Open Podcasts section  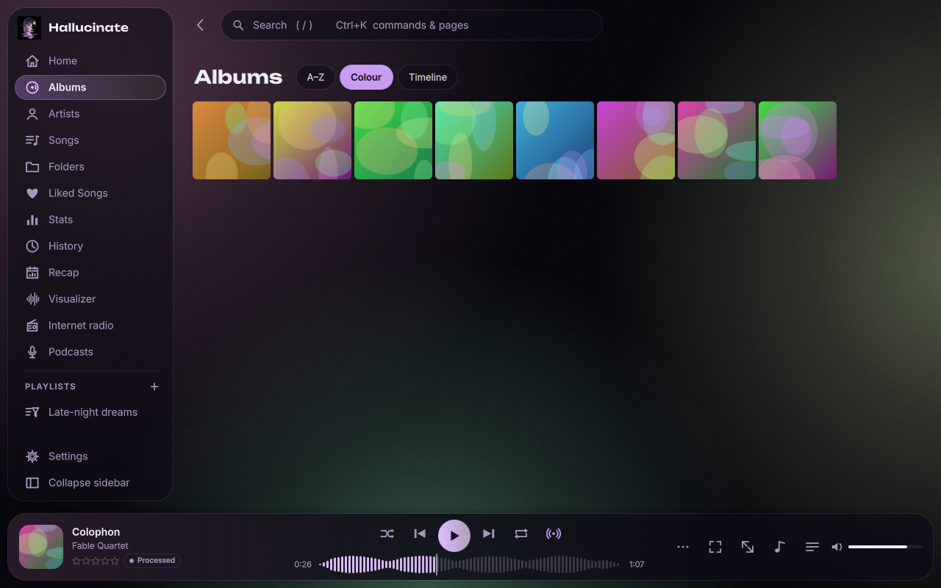[90, 352]
